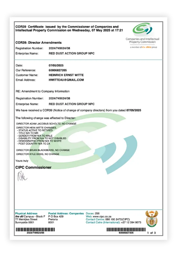
Task: Click the DIRECTOR KYLE DODS line
Action: 38,154
